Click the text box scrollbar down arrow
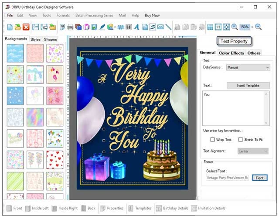279x219 pixels. [266, 123]
